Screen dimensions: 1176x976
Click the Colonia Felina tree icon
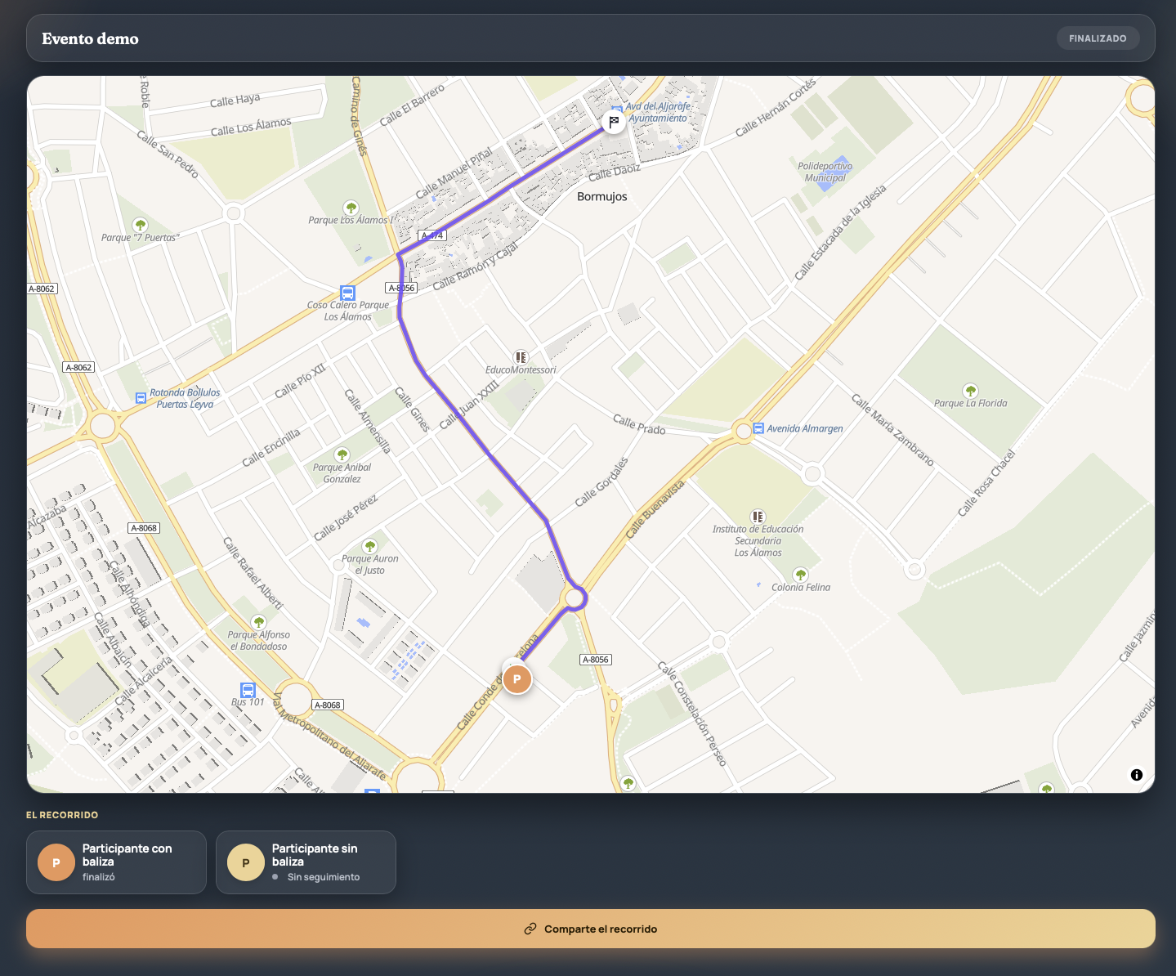[x=801, y=575]
